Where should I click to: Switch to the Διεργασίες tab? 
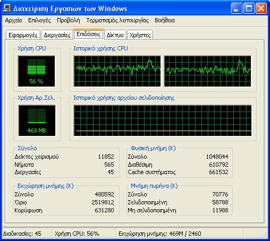pyautogui.click(x=57, y=35)
